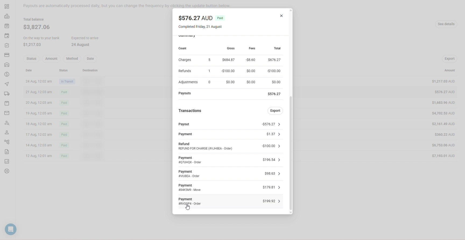Expand the #VIU8EA Order payment row
Image resolution: width=465 pixels, height=240 pixels.
pos(231,174)
